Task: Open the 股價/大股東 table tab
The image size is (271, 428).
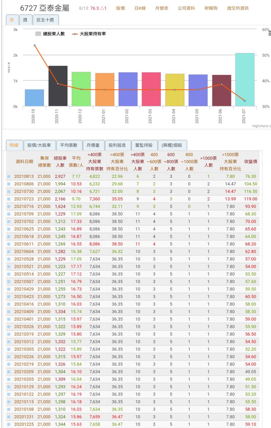Action: coord(39,145)
